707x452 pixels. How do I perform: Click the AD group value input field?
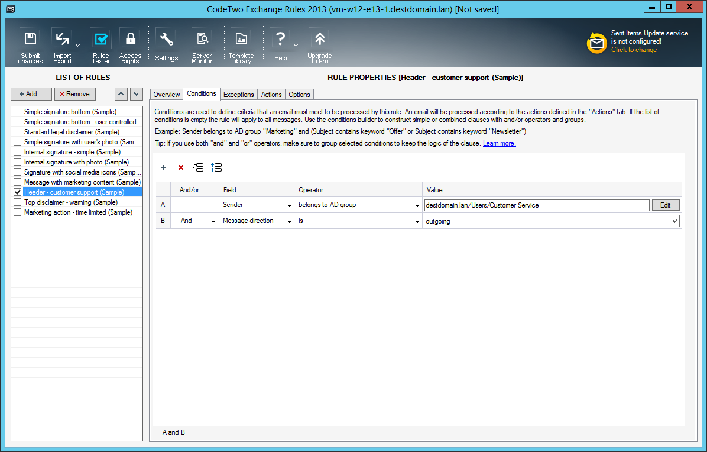537,205
